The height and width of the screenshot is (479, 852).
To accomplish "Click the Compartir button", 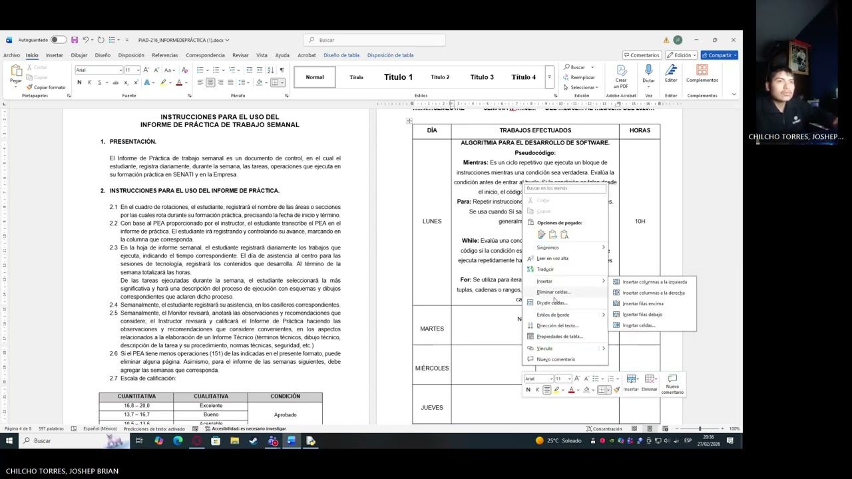I will pyautogui.click(x=720, y=55).
